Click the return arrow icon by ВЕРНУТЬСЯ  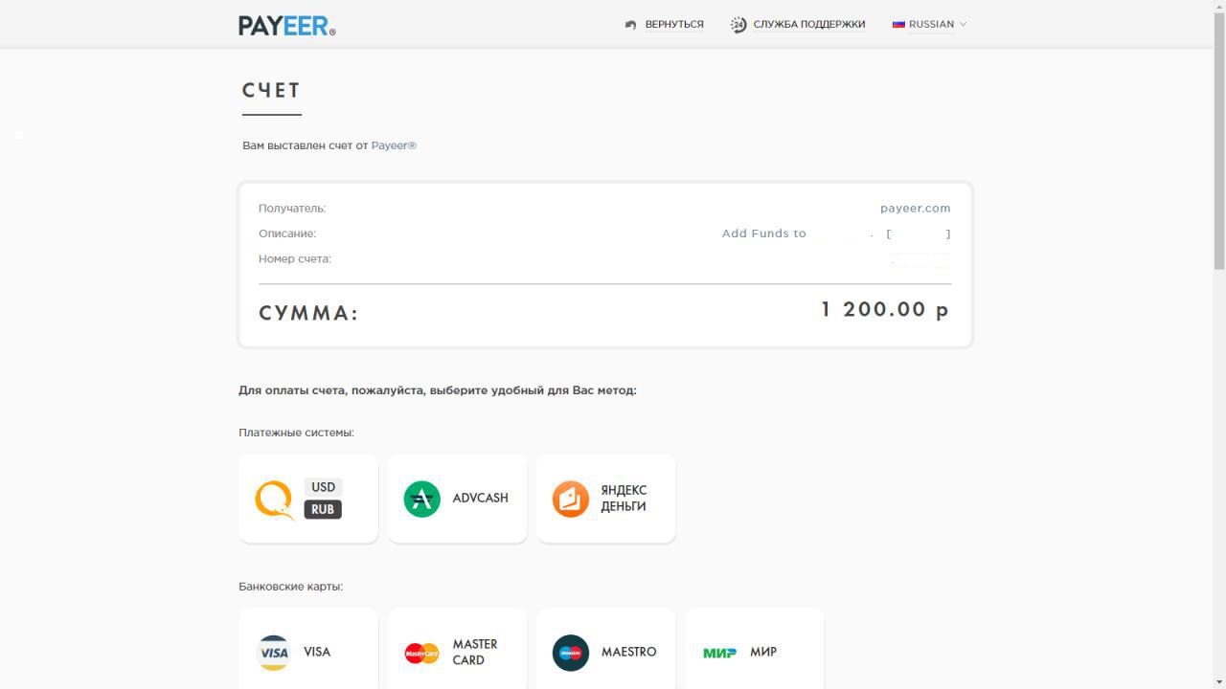pyautogui.click(x=630, y=25)
